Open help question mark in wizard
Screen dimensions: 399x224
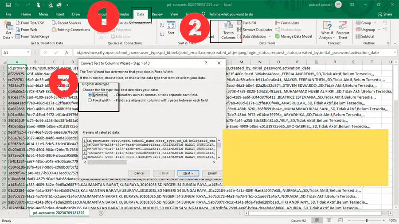pos(206,63)
